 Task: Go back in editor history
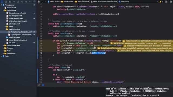pyautogui.click(x=42, y=2)
